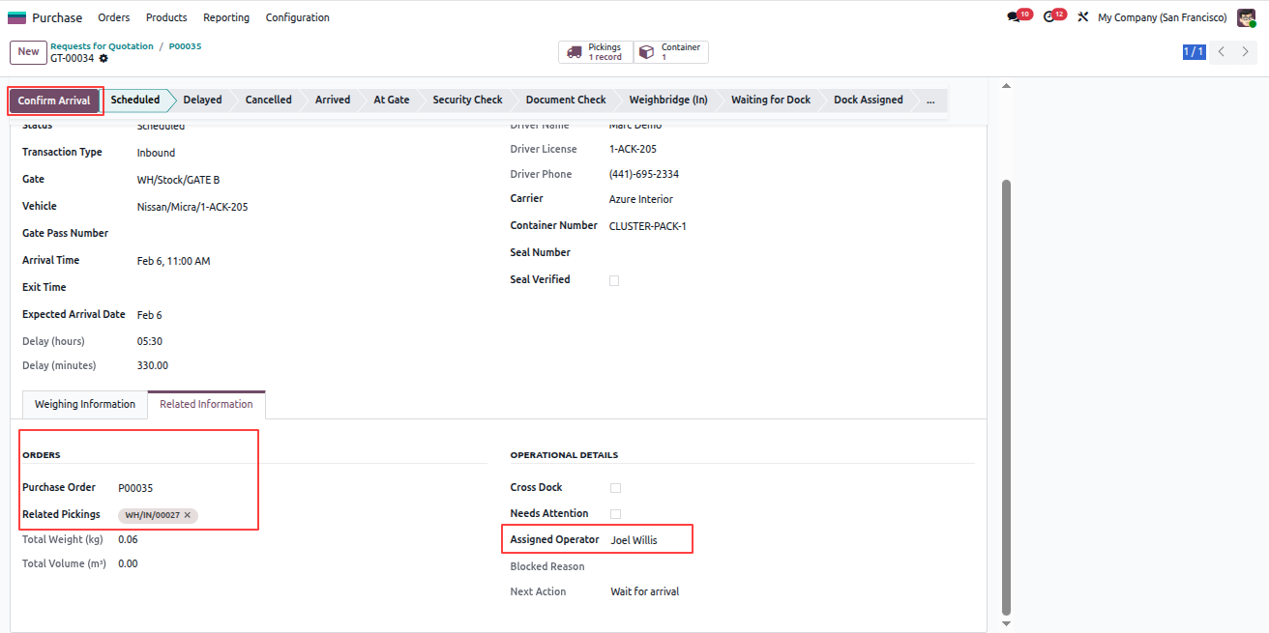This screenshot has height=633, width=1269.
Task: Go to next record arrow
Action: [1246, 52]
